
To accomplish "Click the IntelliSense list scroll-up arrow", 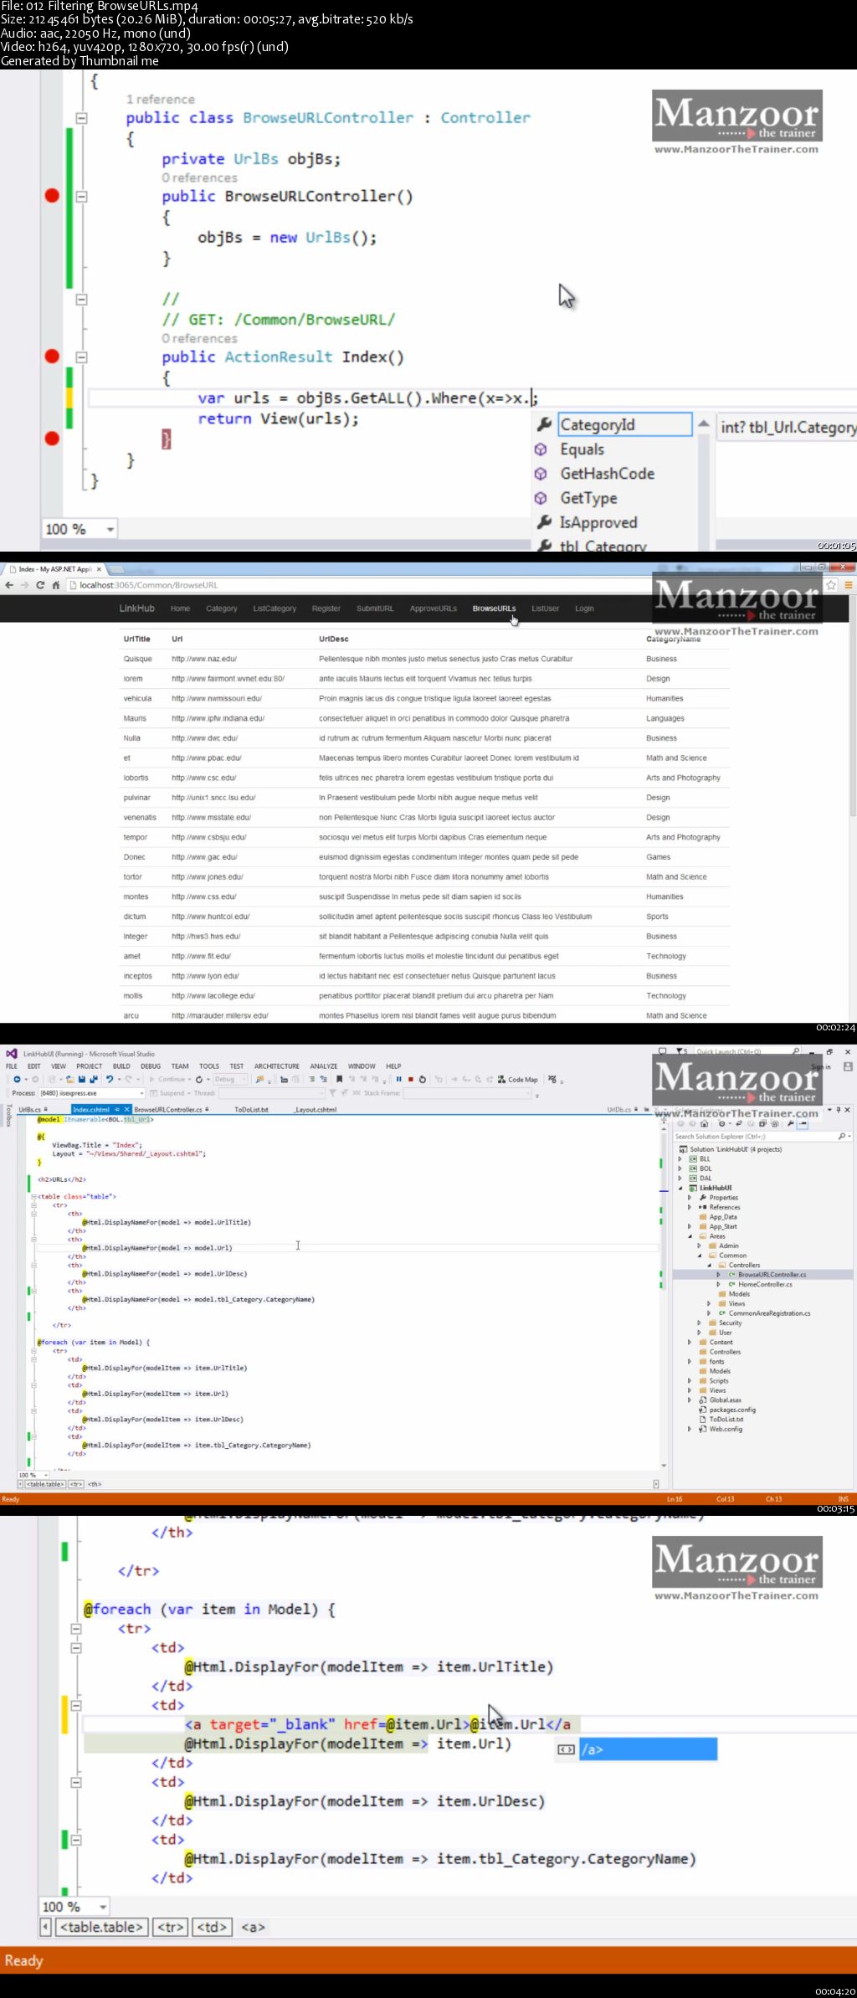I will (x=703, y=424).
